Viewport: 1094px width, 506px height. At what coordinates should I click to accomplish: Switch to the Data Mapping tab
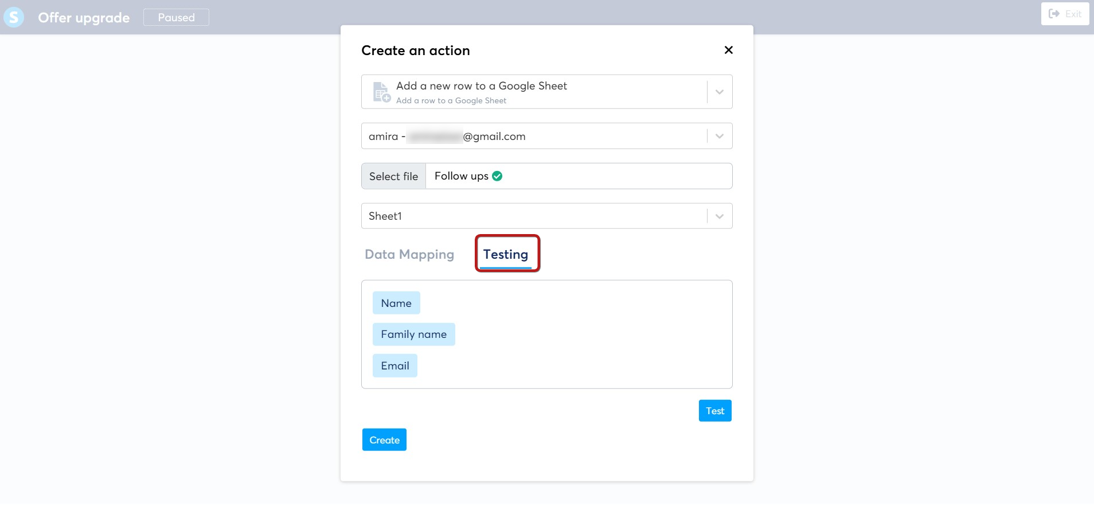tap(409, 254)
